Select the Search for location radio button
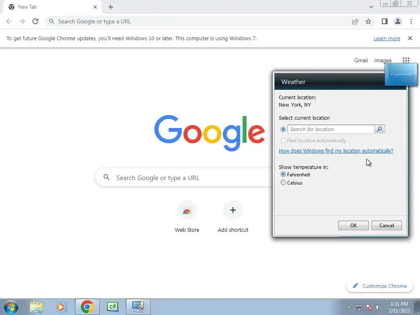 283,129
